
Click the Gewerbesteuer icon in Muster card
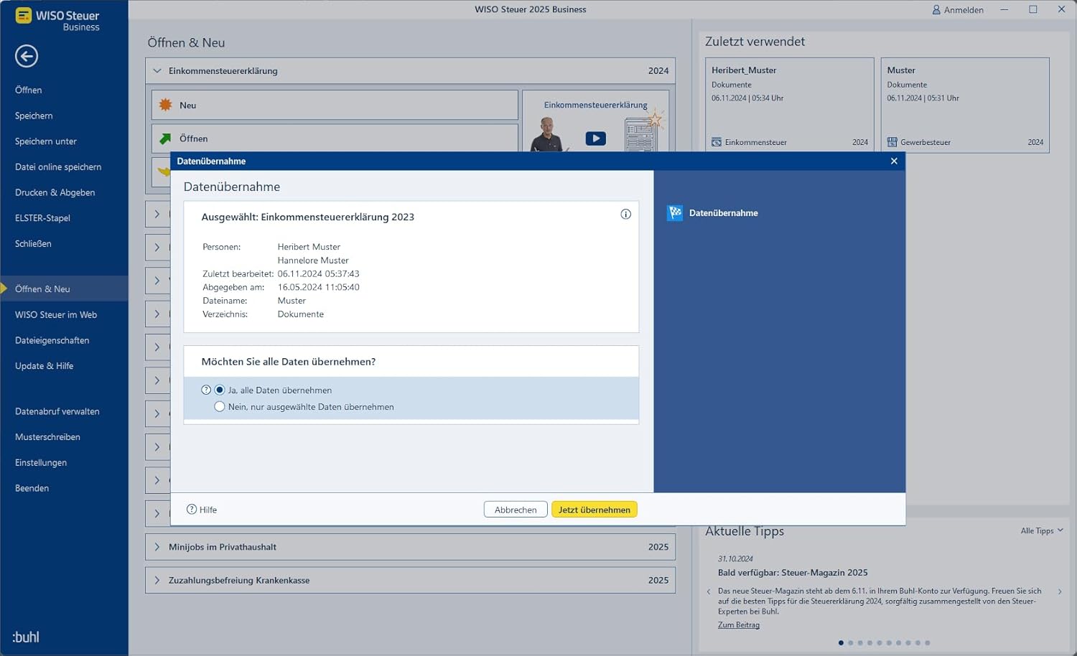click(x=892, y=142)
